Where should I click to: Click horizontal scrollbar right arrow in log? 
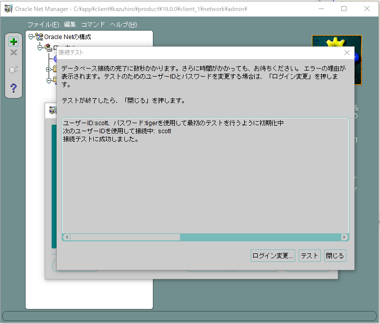coord(344,237)
